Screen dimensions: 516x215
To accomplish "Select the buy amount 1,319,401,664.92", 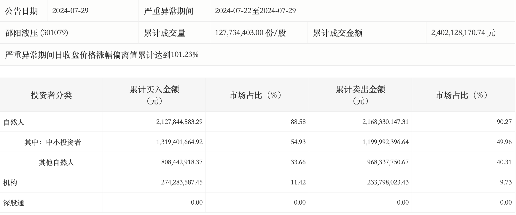I will pyautogui.click(x=179, y=142).
